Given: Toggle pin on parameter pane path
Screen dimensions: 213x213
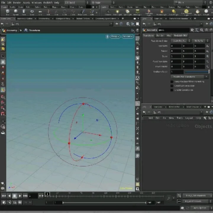Looking at the screenshot, I should (x=206, y=24).
